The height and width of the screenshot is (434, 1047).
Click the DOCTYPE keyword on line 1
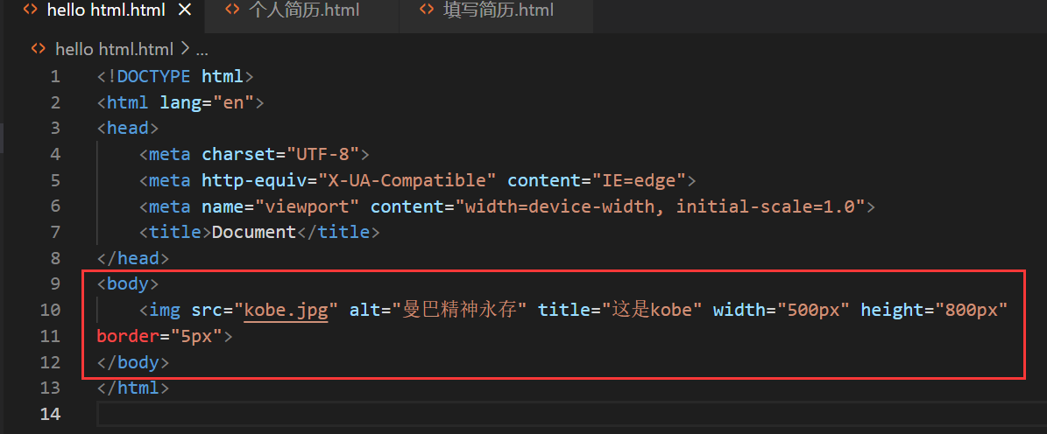(x=154, y=77)
